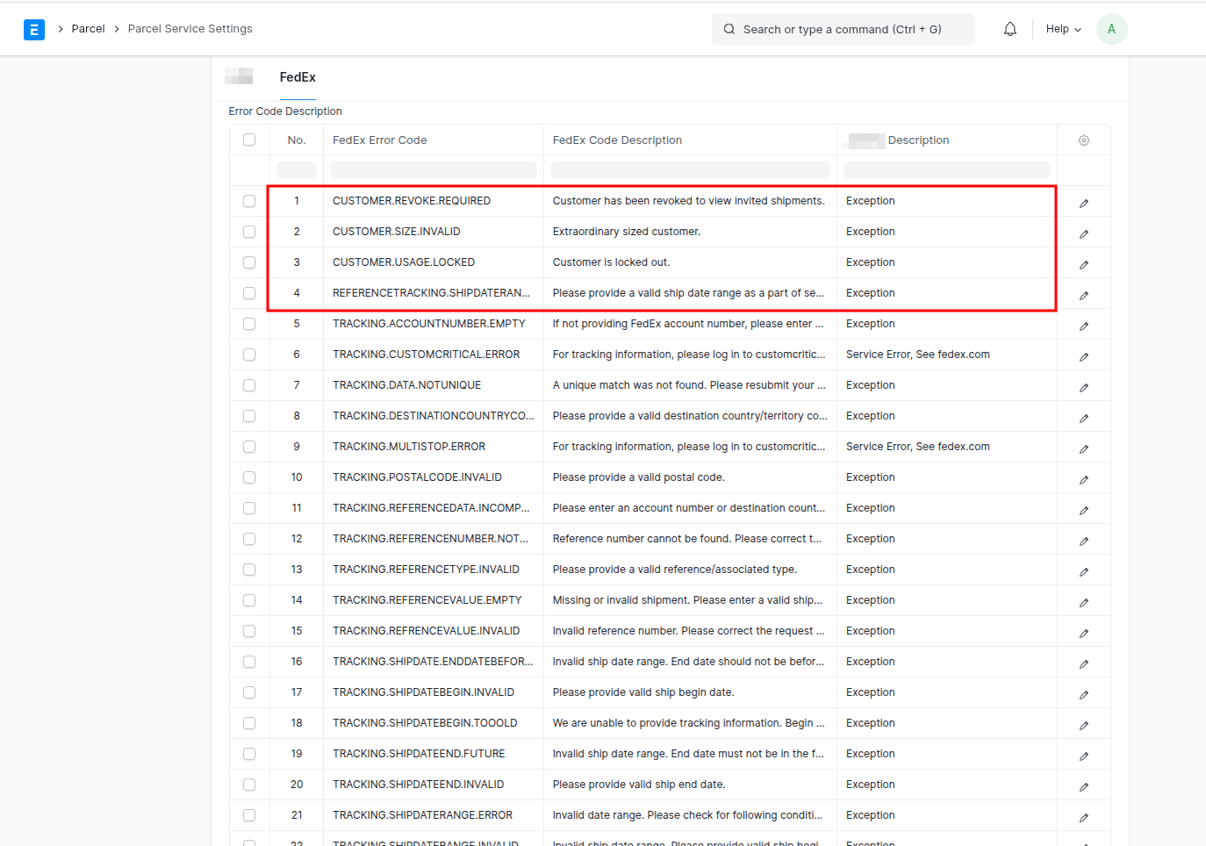Check the box for CUSTOMER.SIZE.INVALID row
This screenshot has height=846, width=1206.
[x=249, y=232]
